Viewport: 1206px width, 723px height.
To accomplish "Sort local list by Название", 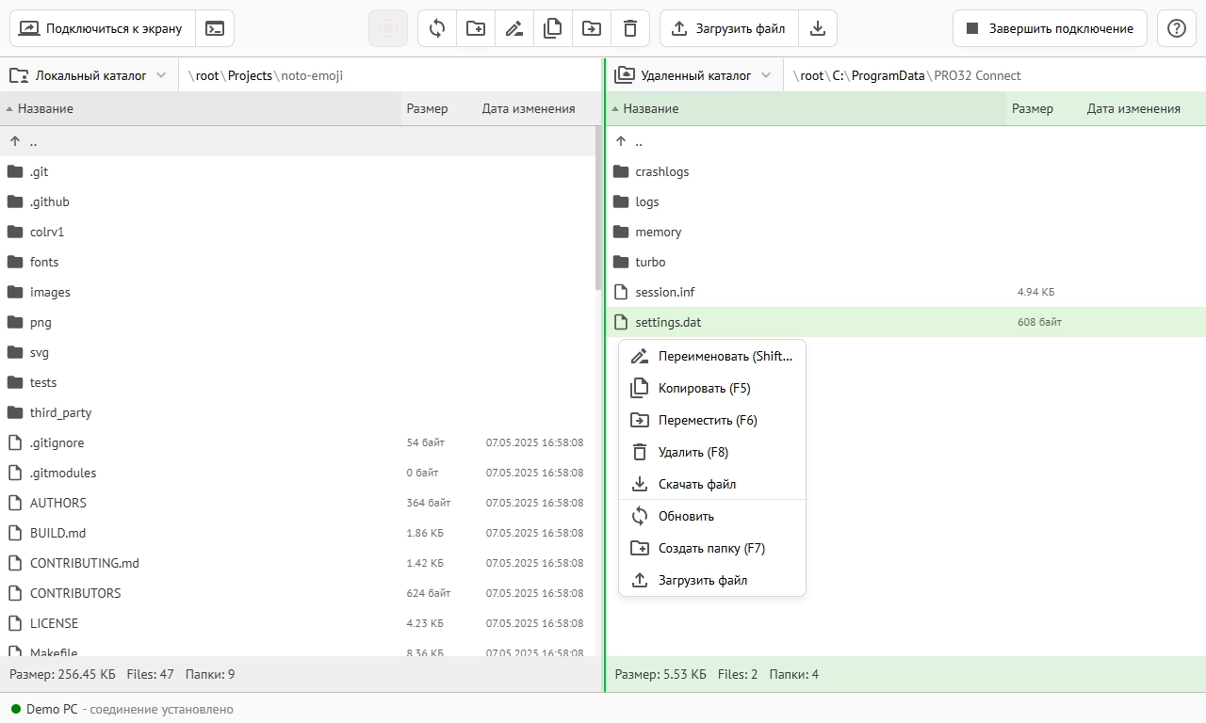I will 201,108.
